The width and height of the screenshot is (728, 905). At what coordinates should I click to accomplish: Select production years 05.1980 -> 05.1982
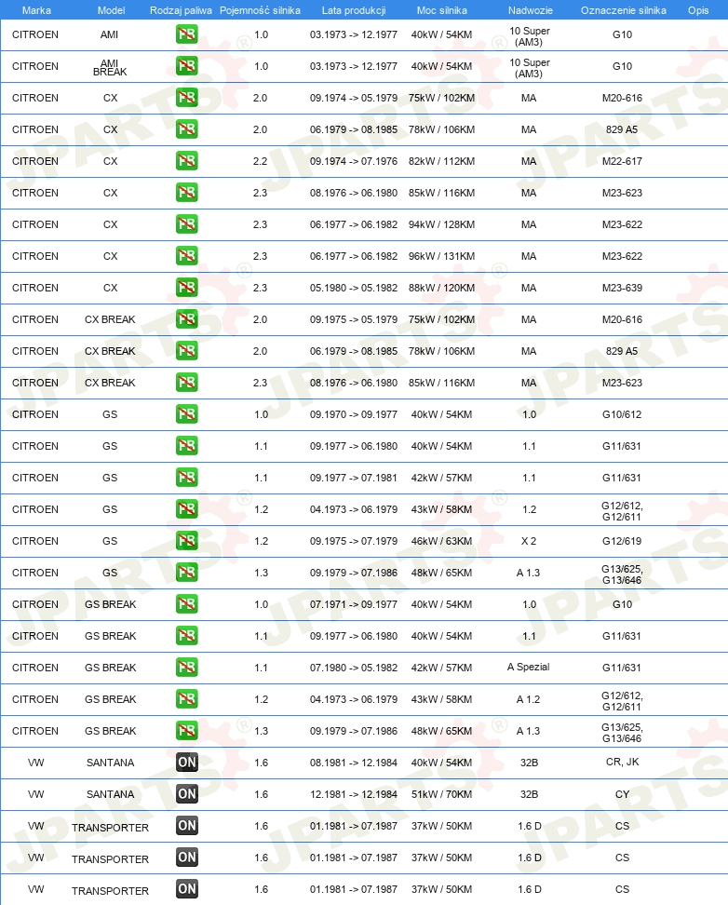(354, 288)
